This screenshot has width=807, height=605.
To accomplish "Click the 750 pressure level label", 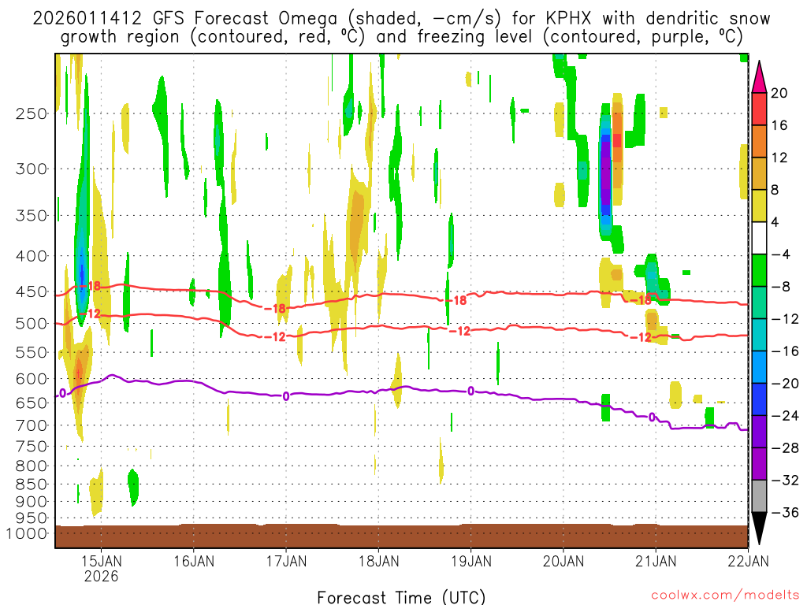I will coord(31,447).
